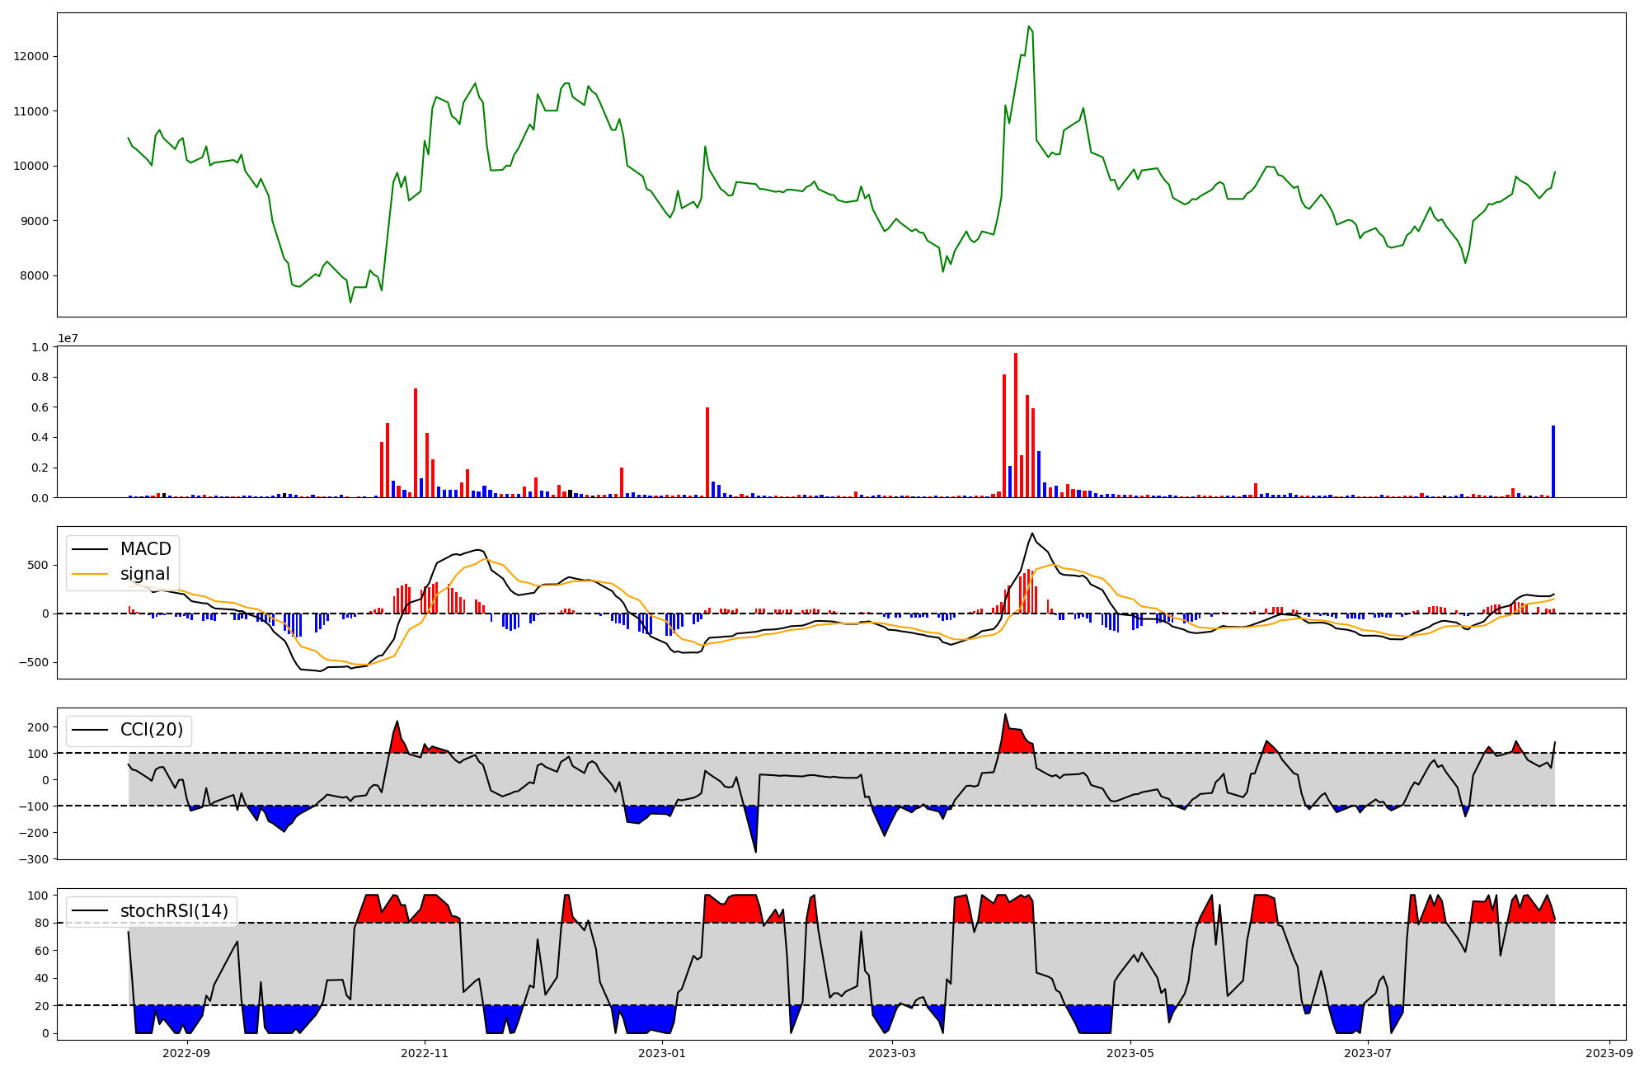Viewport: 1649px width, 1072px height.
Task: Click the 2022-09 x-axis date label
Action: [186, 1053]
